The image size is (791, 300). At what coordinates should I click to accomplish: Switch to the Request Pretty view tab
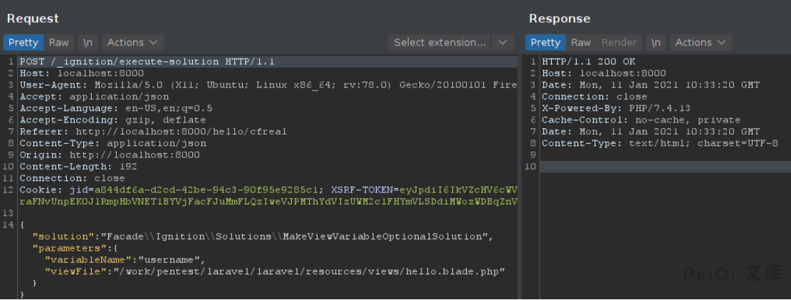tap(23, 43)
